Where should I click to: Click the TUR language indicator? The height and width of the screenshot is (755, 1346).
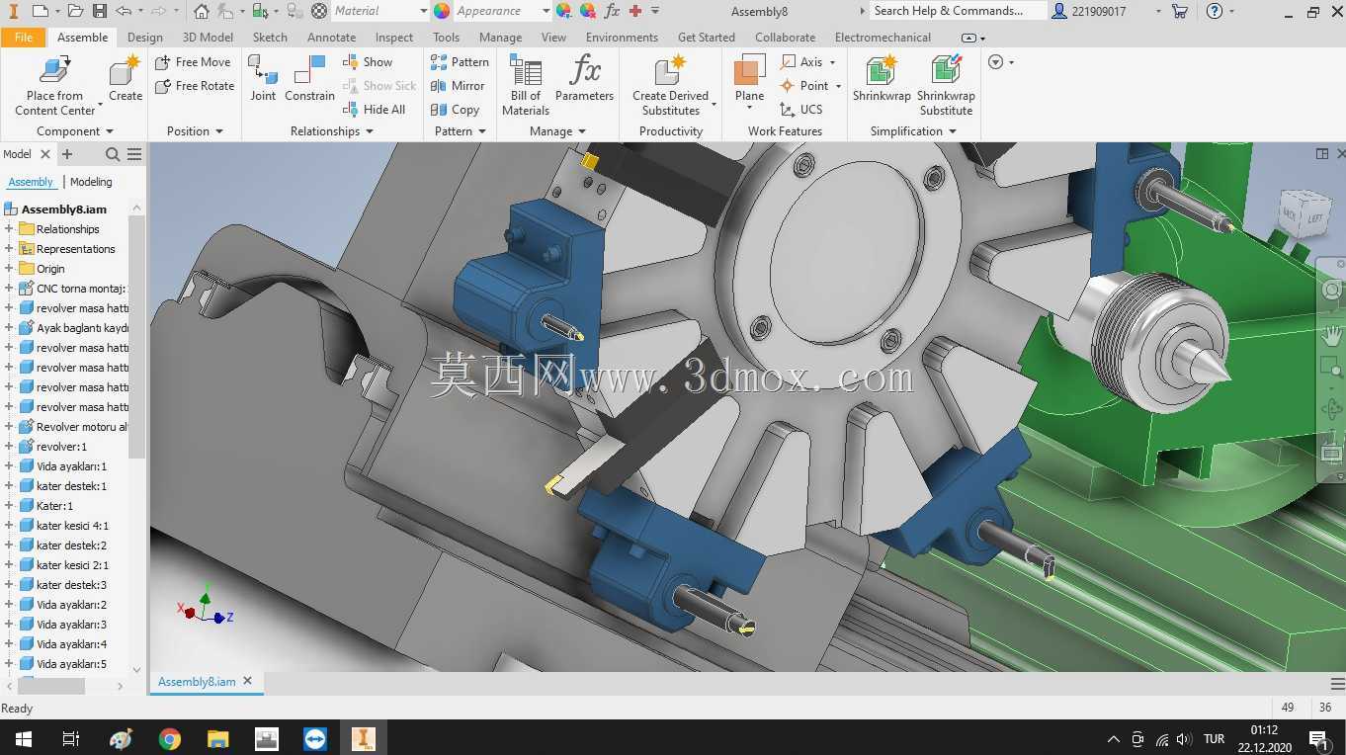click(1215, 738)
